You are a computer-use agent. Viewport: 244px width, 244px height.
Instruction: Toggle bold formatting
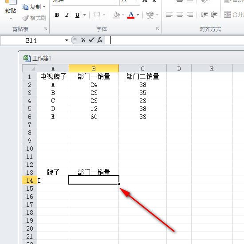pyautogui.click(x=57, y=15)
